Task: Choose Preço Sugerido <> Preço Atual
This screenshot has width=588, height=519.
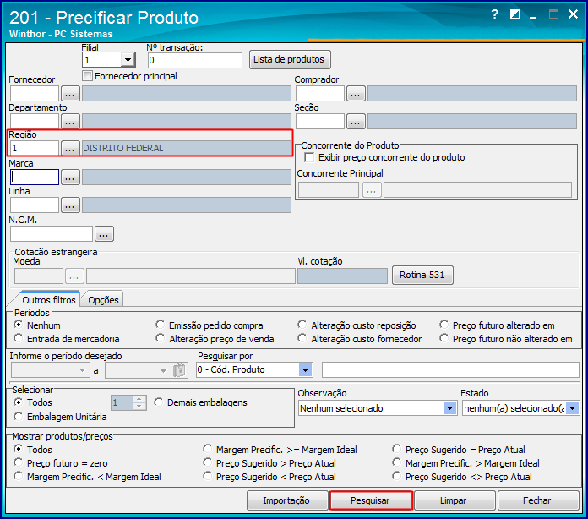Action: tap(397, 476)
